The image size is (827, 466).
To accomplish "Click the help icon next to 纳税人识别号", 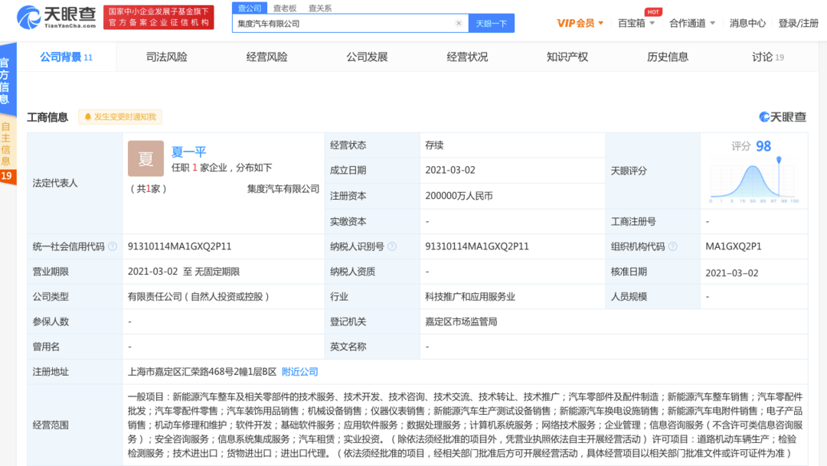I will 392,246.
